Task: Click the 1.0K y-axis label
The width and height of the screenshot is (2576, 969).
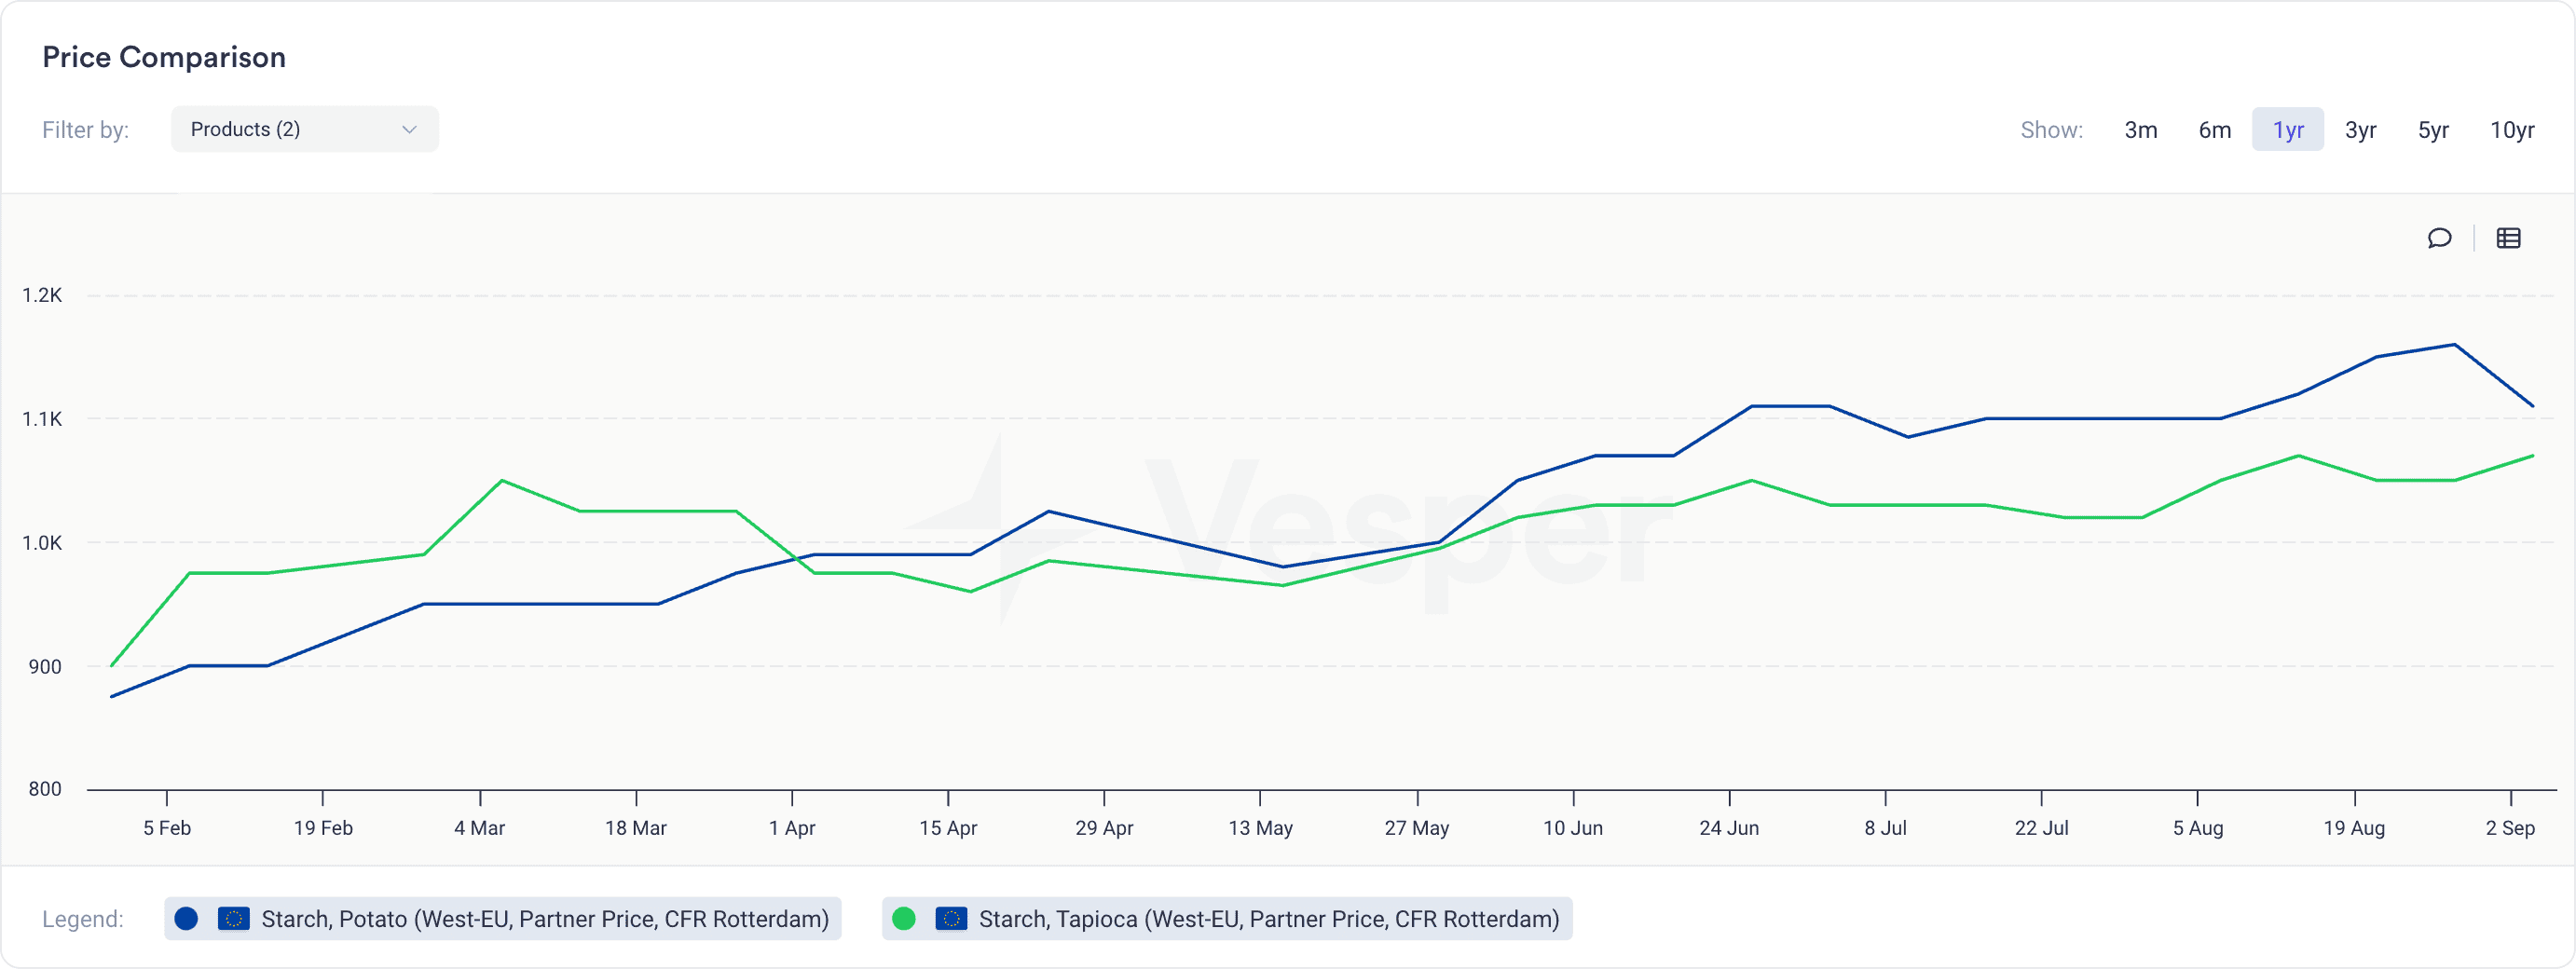Action: 42,543
